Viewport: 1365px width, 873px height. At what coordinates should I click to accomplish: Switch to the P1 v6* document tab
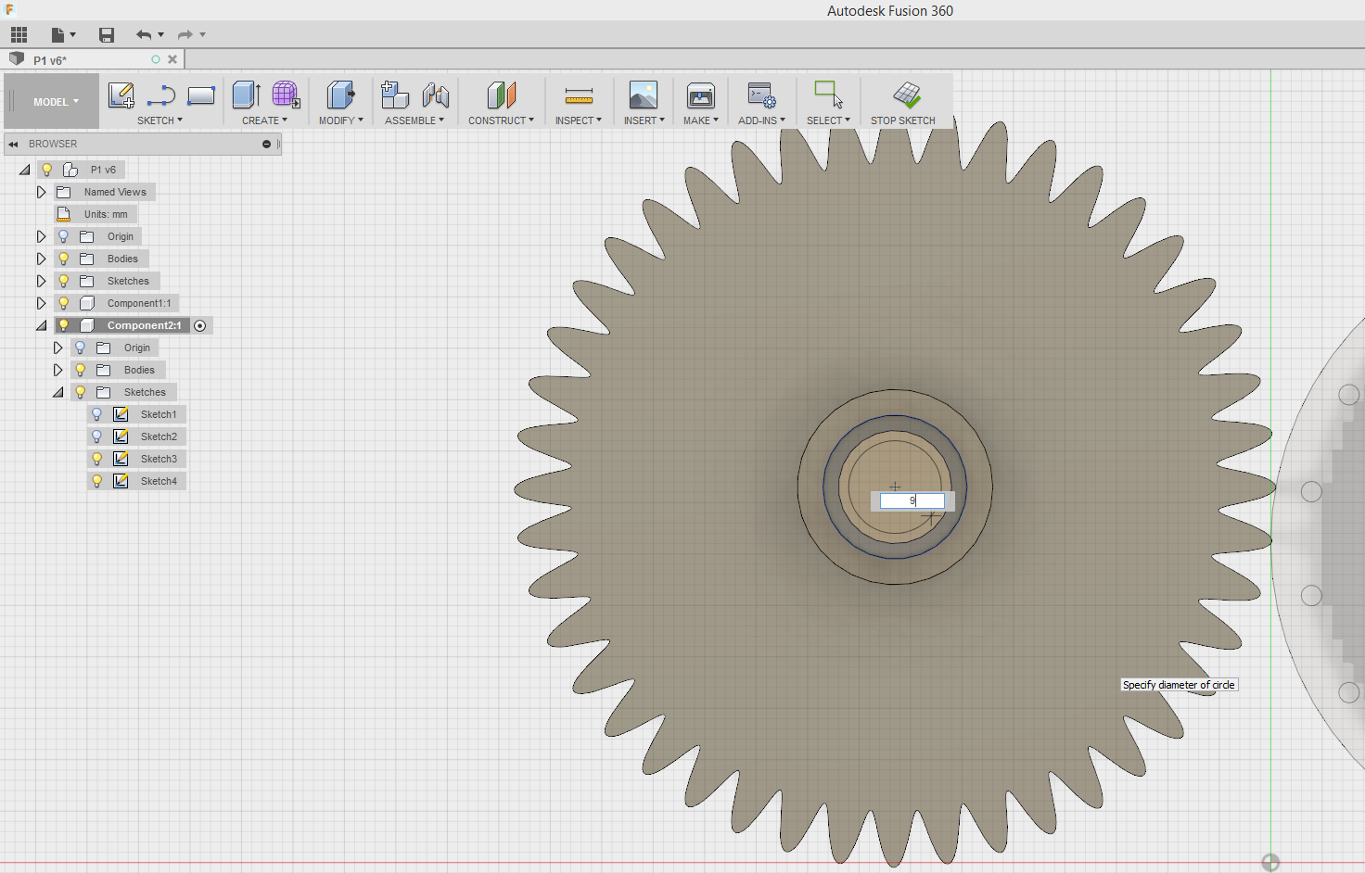[x=50, y=60]
